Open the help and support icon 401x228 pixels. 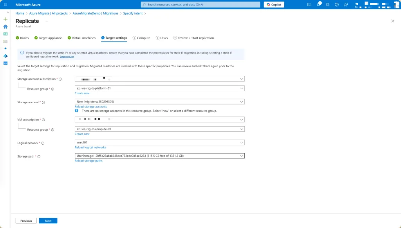click(x=336, y=5)
